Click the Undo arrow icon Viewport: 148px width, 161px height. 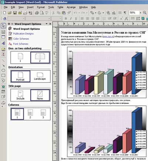(x=75, y=13)
